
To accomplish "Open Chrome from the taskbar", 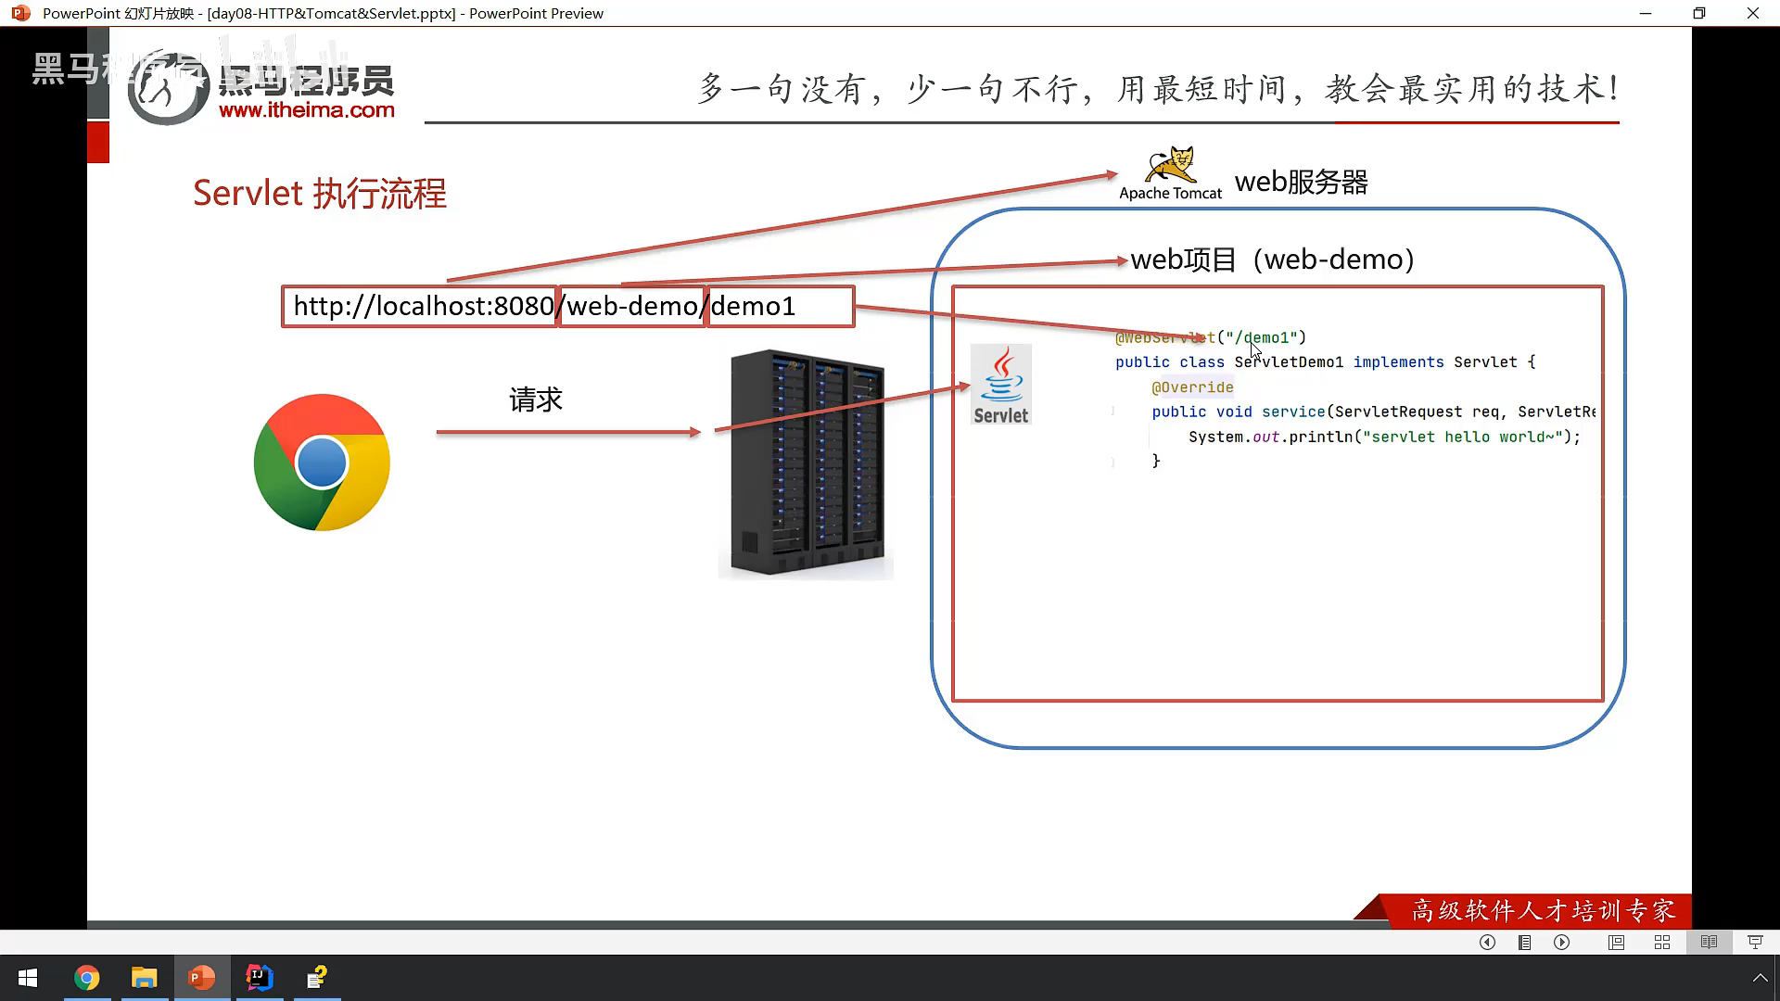I will (87, 978).
